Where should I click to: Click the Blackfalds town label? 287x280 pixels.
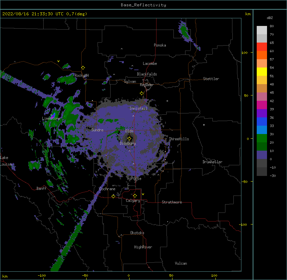147,74
